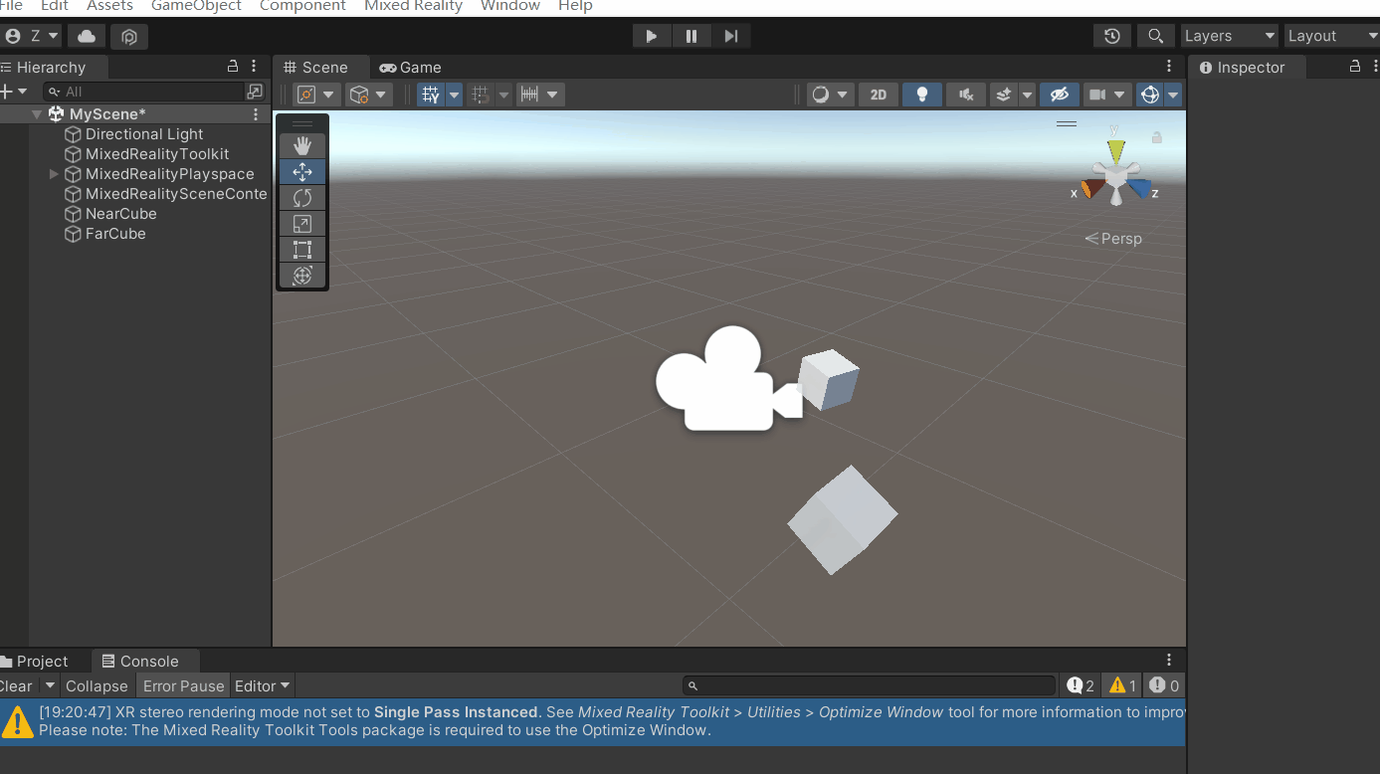Open the Editor dropdown in Console

click(x=263, y=685)
